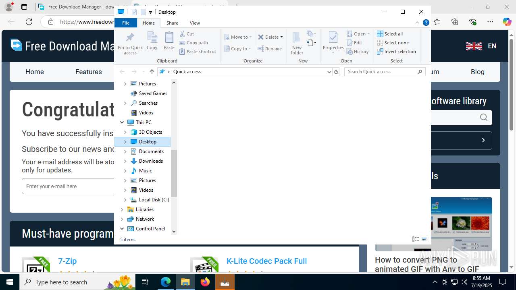
Task: Minimize the ribbon with the chevron
Action: tap(417, 23)
